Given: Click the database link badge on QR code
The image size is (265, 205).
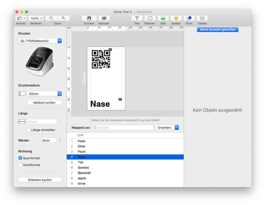Looking at the screenshot, I should [x=110, y=49].
